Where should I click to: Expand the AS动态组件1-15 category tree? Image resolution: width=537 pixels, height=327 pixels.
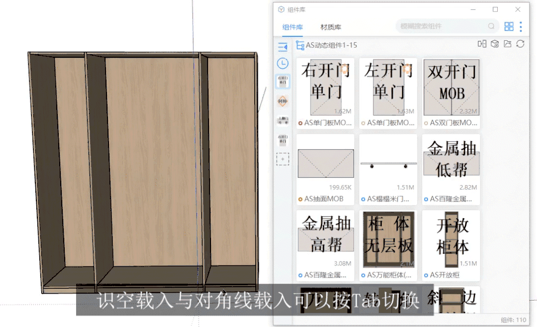pyautogui.click(x=300, y=45)
